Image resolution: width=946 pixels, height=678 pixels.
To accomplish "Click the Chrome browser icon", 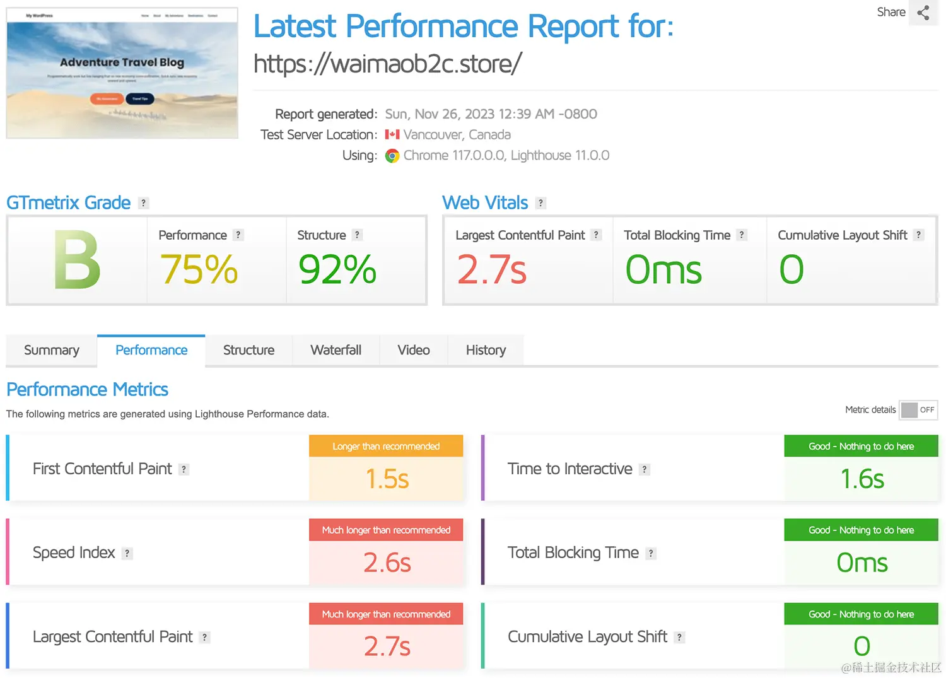I will [392, 156].
